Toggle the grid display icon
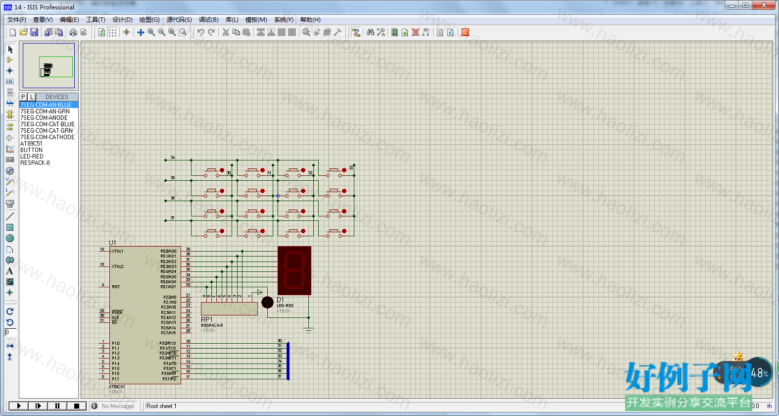 (112, 32)
